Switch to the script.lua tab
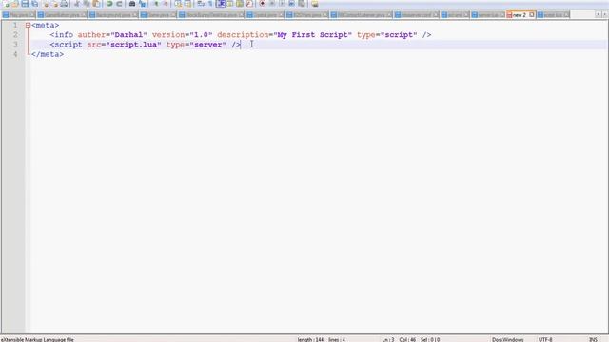 tap(553, 15)
